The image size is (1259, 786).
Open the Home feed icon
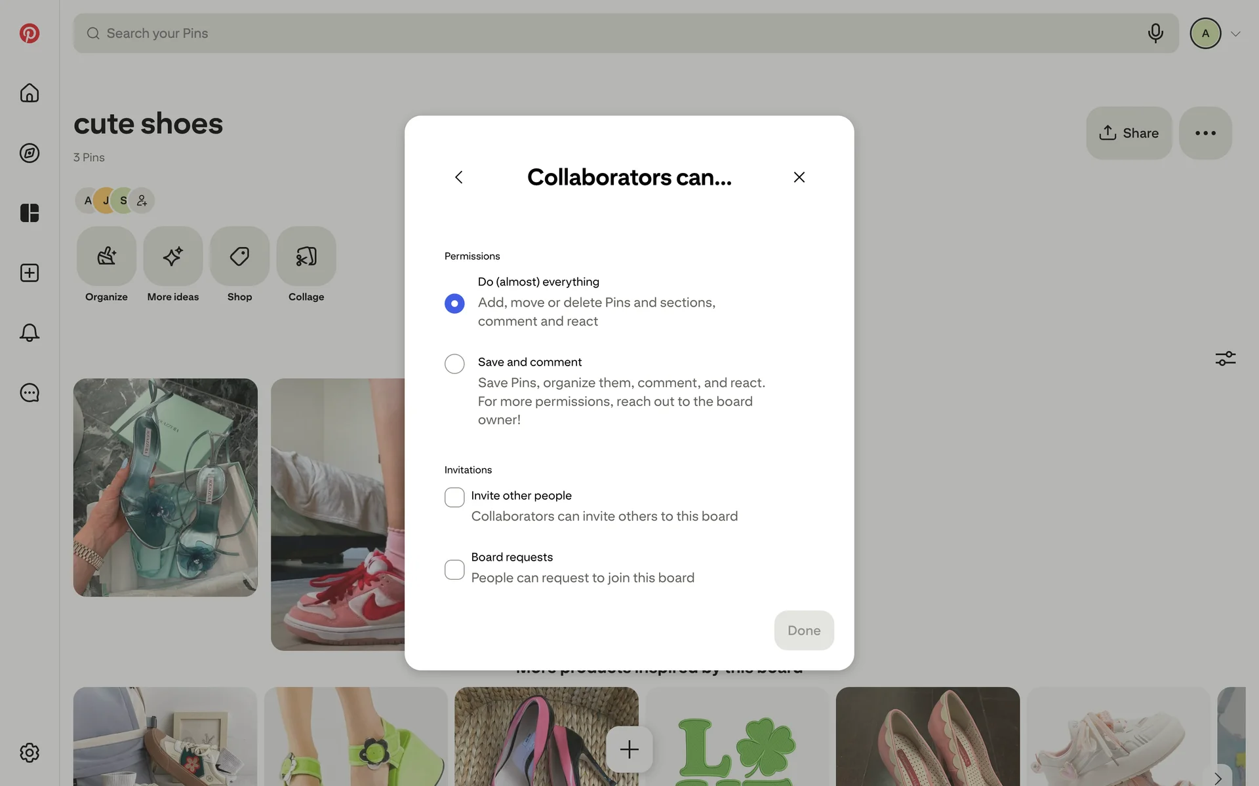pos(30,93)
